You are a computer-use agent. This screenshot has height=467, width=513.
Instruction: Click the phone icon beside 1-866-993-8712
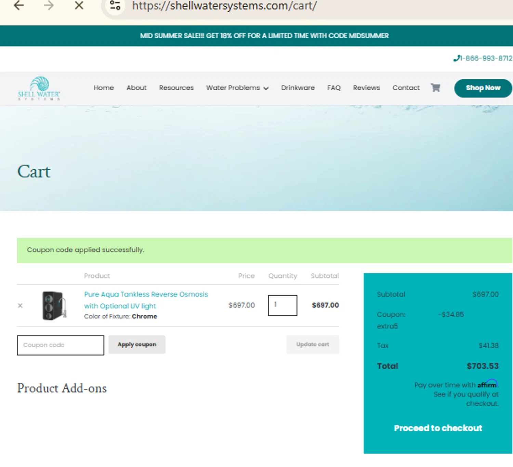coord(456,59)
